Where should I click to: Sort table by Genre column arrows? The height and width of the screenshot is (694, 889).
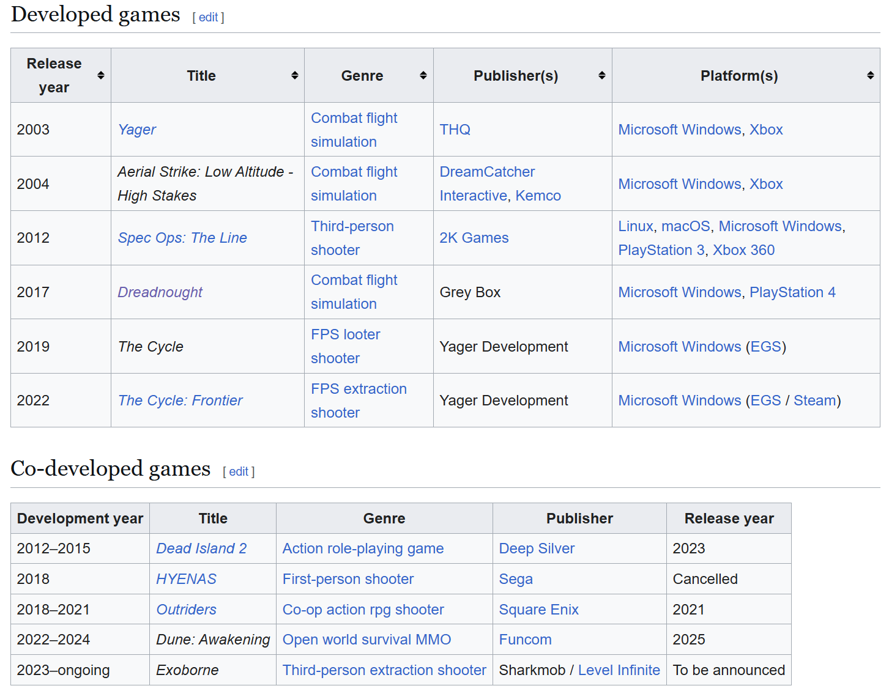click(x=423, y=75)
